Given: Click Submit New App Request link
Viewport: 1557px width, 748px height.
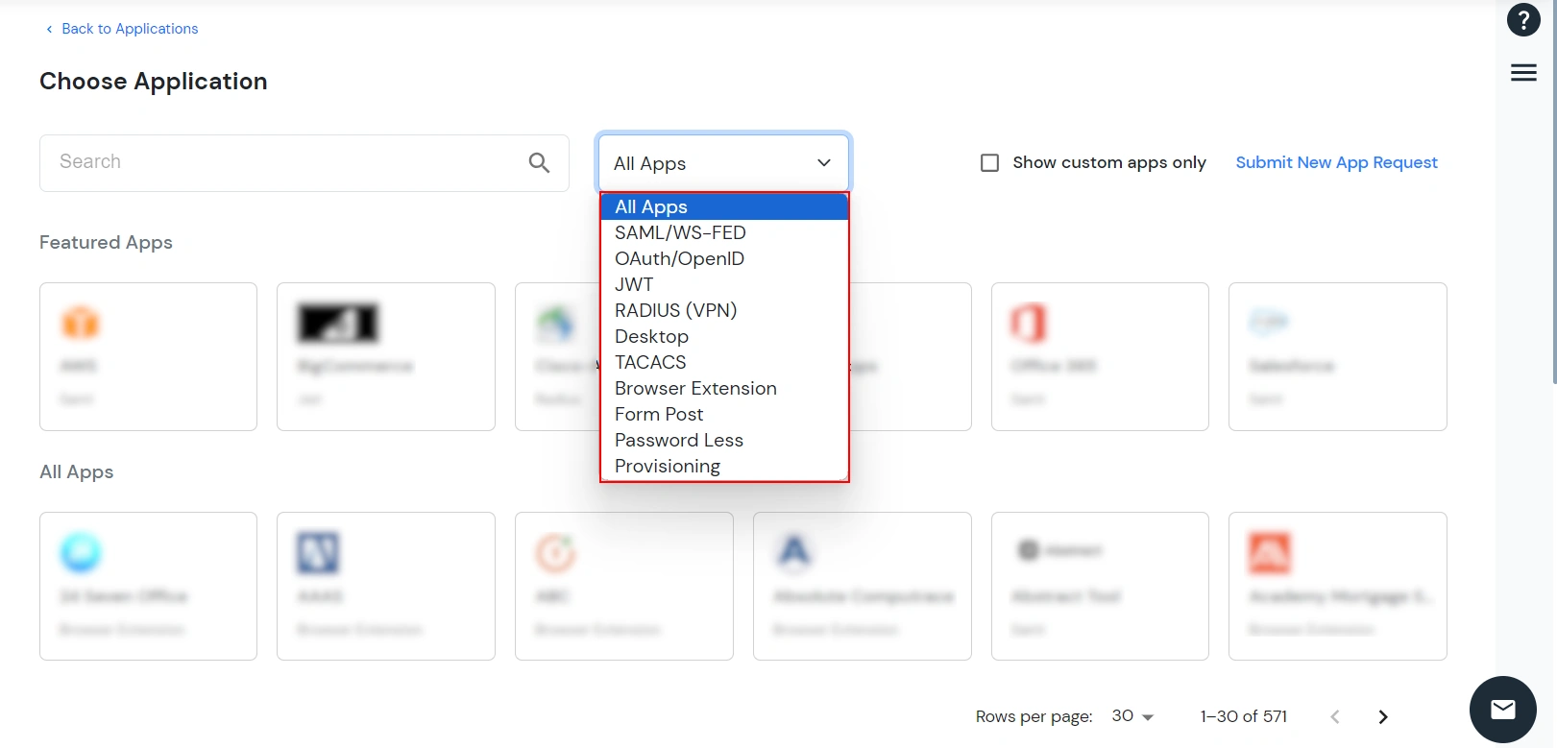Looking at the screenshot, I should click(1336, 162).
